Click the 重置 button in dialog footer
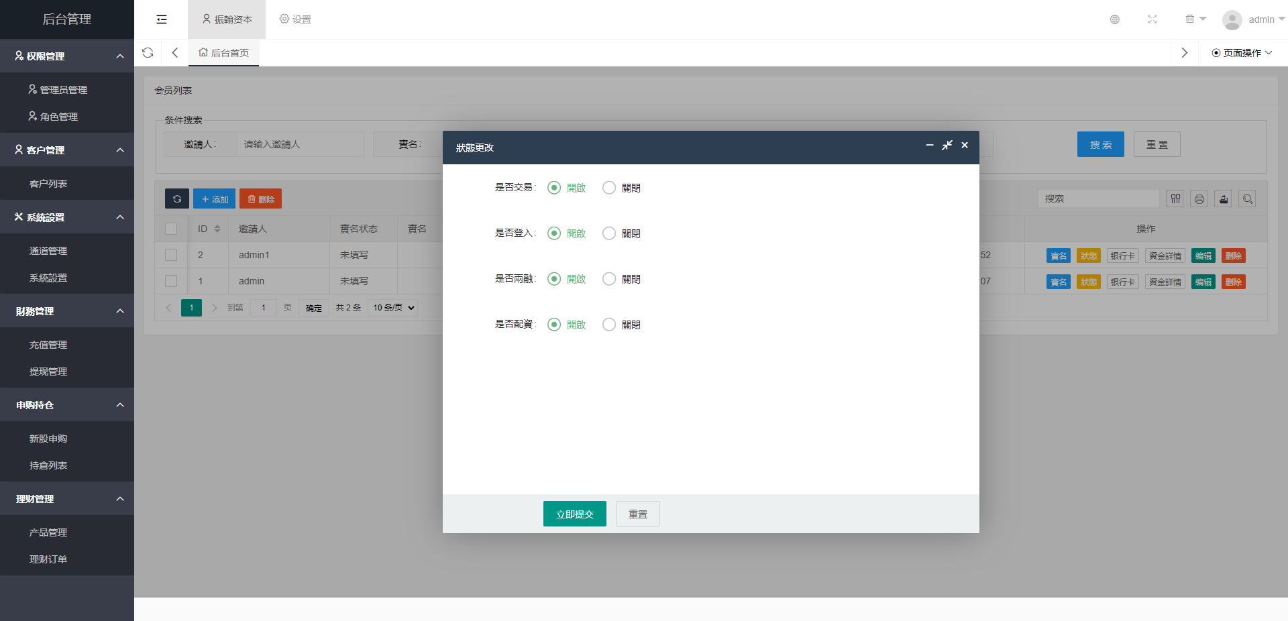Image resolution: width=1288 pixels, height=621 pixels. [637, 514]
